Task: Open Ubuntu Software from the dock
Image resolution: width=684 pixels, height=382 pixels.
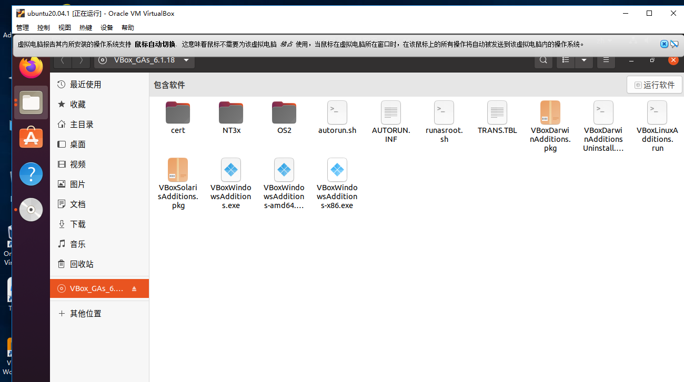Action: click(31, 138)
